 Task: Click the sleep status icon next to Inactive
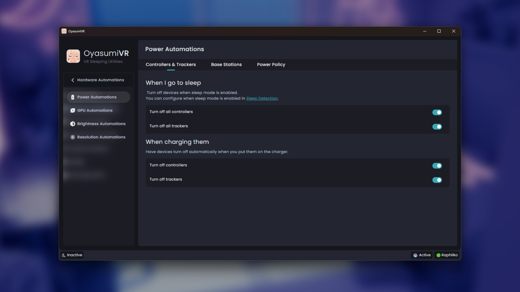(x=64, y=255)
